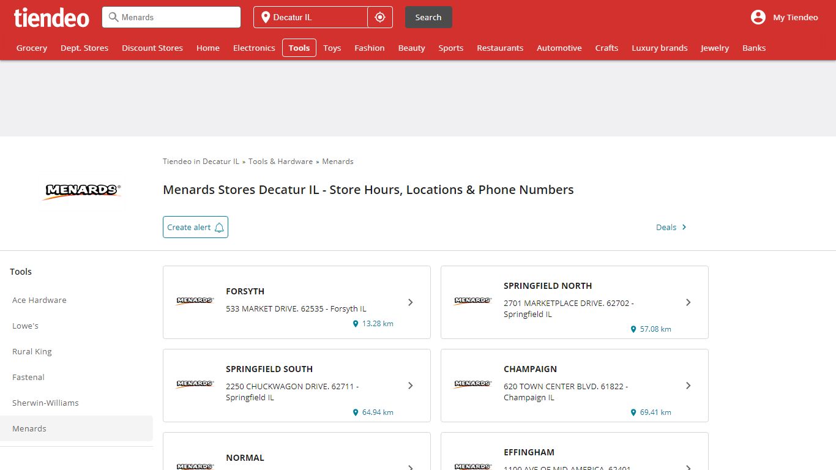Select Ace Hardware in sidebar
The width and height of the screenshot is (836, 470).
[x=39, y=300]
